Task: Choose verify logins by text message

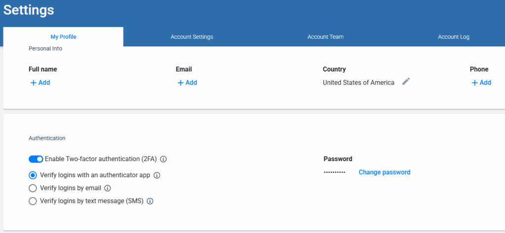Action: point(33,201)
